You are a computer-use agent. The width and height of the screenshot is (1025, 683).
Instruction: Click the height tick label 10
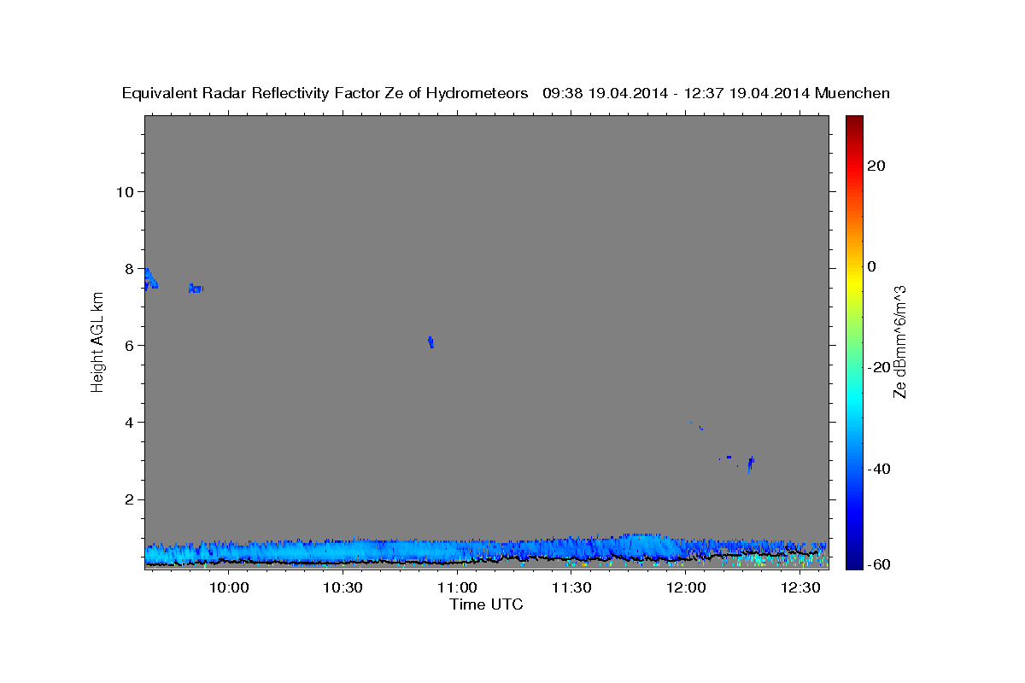click(125, 191)
